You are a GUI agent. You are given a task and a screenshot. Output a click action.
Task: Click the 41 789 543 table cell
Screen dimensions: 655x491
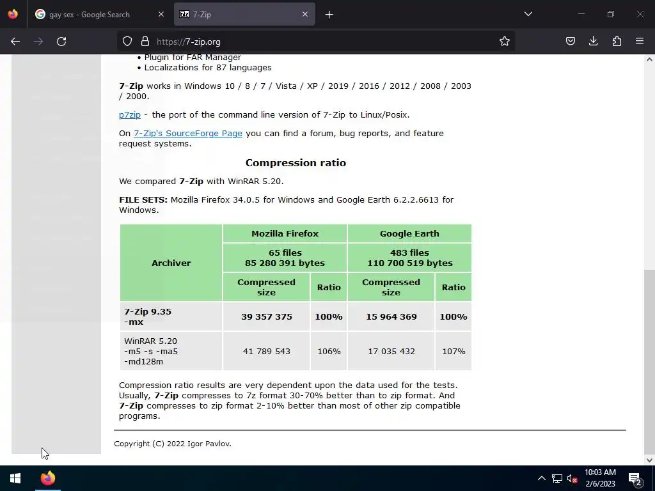coord(267,351)
